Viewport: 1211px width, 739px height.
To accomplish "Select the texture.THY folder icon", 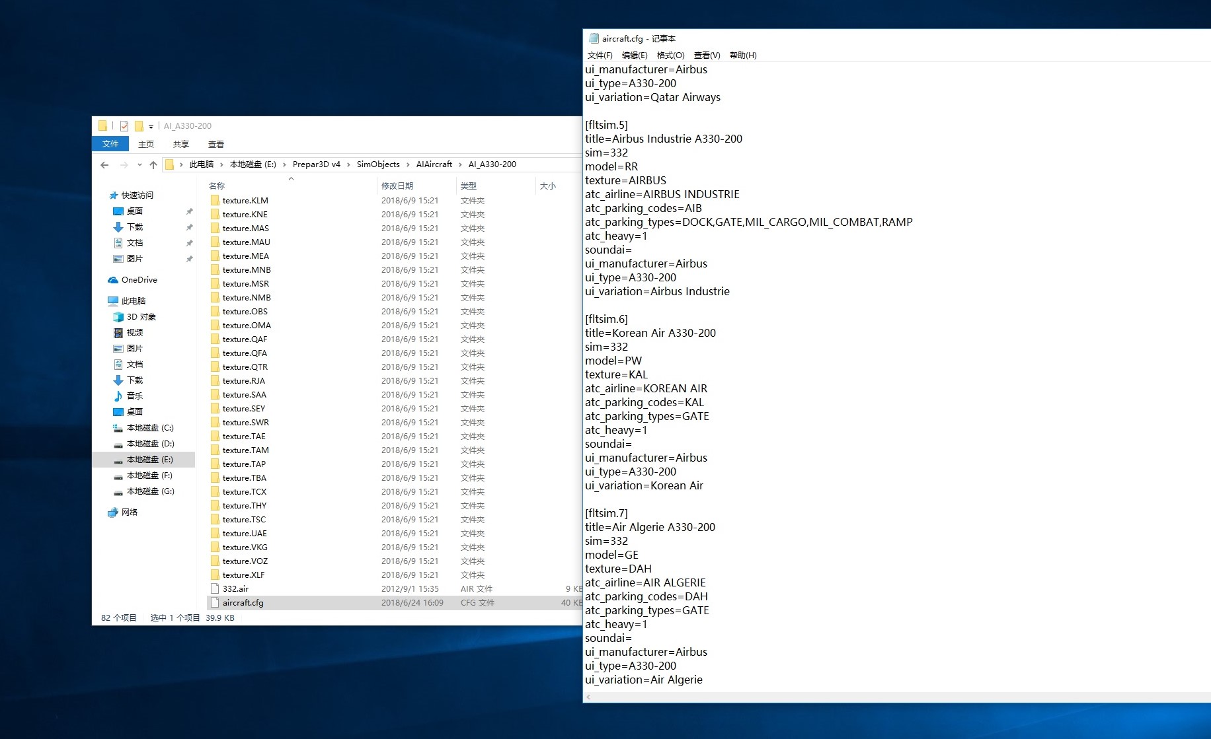I will (215, 506).
